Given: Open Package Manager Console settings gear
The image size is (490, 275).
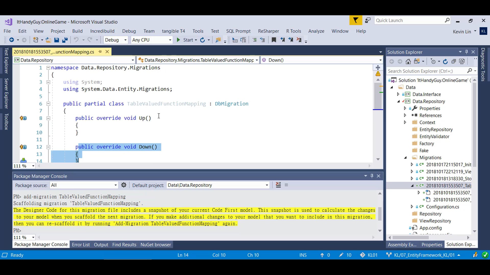Looking at the screenshot, I should pyautogui.click(x=124, y=185).
